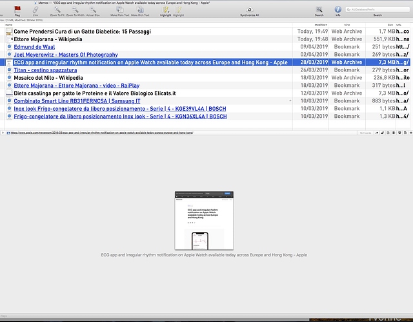Image resolution: width=413 pixels, height=322 pixels.
Task: Click the Zoom To Fit icon
Action: 57,10
